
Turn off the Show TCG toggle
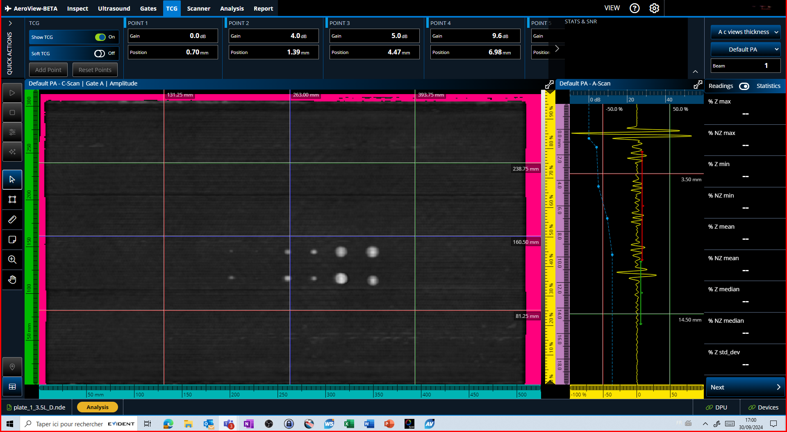coord(100,37)
